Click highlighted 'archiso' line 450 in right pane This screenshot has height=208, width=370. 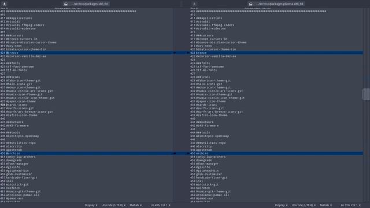click(276, 153)
